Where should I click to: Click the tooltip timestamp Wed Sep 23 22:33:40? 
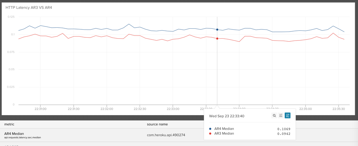[227, 116]
